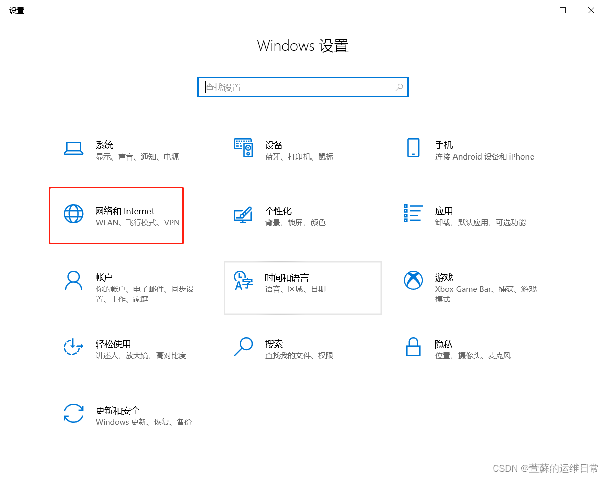Open the 系统 settings title
Viewport: 606px width, 478px height.
tap(105, 145)
